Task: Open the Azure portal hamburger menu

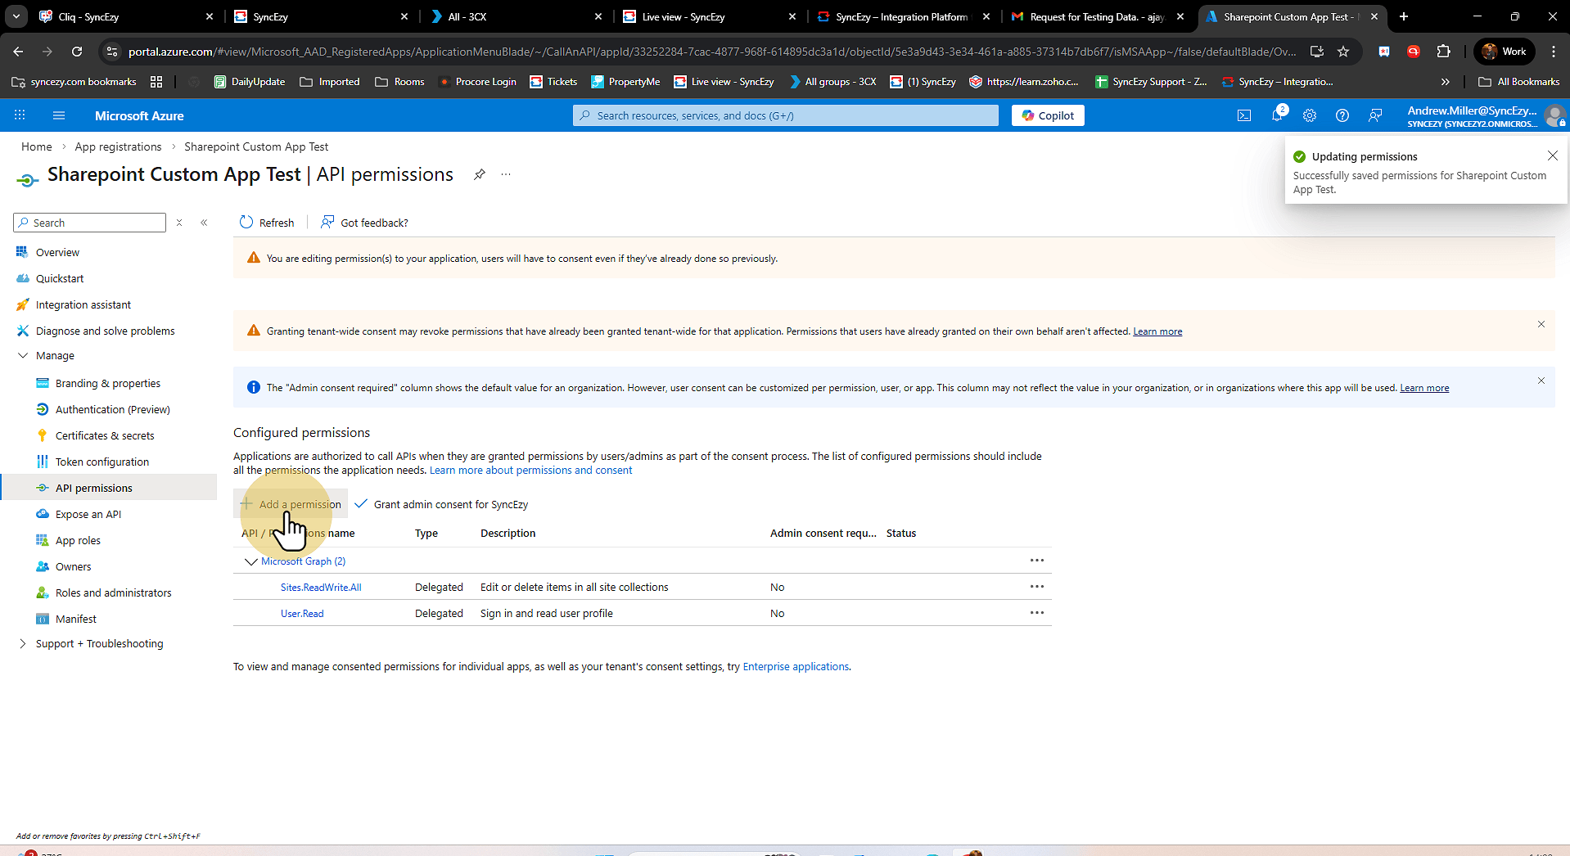Action: point(59,115)
